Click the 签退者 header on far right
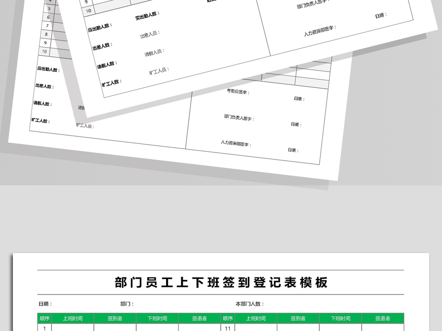The height and width of the screenshot is (331, 442). [x=380, y=318]
